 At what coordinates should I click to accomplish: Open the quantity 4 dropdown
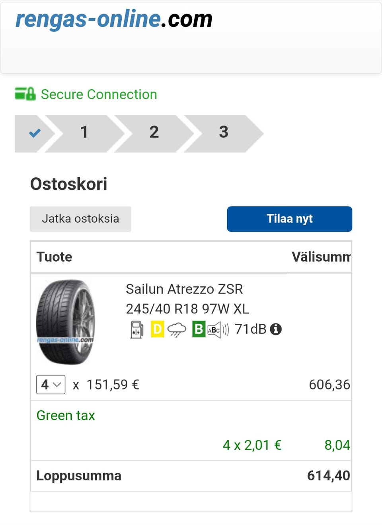point(51,385)
